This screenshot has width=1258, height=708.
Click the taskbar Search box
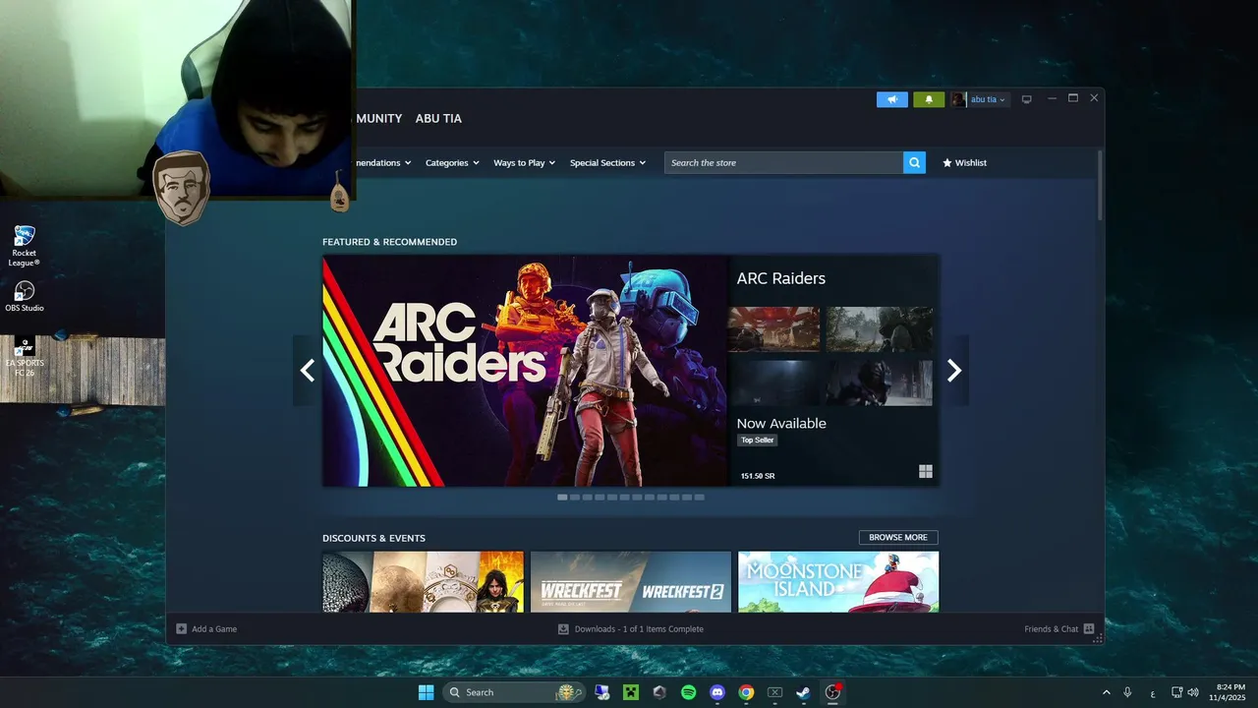click(513, 692)
